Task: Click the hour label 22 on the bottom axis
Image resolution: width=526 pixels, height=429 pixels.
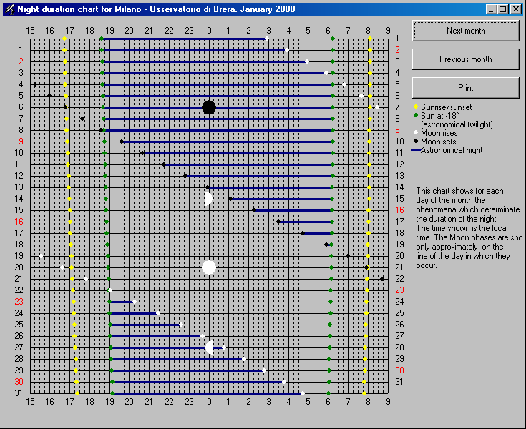Action: coord(169,402)
